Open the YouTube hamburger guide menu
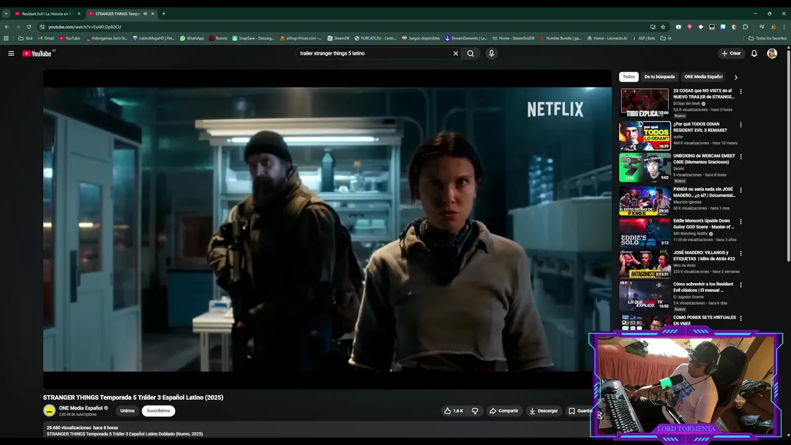Viewport: 791px width, 445px height. click(x=11, y=53)
